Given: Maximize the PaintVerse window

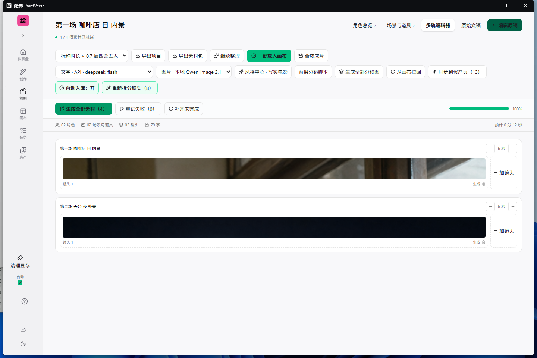Looking at the screenshot, I should [508, 6].
